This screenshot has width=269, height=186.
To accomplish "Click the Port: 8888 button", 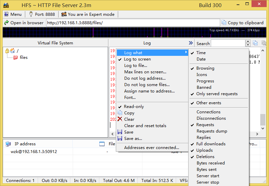I will pos(42,14).
